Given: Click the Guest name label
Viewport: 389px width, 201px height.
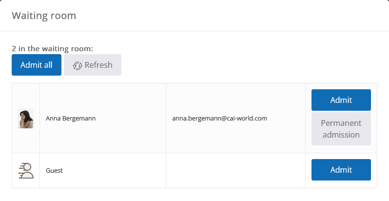Looking at the screenshot, I should [x=54, y=170].
